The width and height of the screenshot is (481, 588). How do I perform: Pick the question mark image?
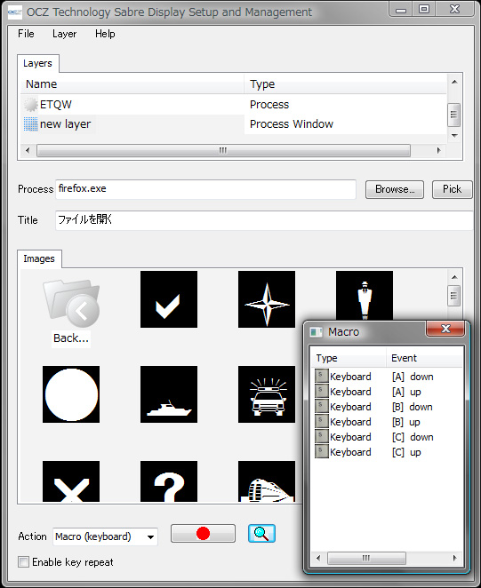(x=169, y=481)
